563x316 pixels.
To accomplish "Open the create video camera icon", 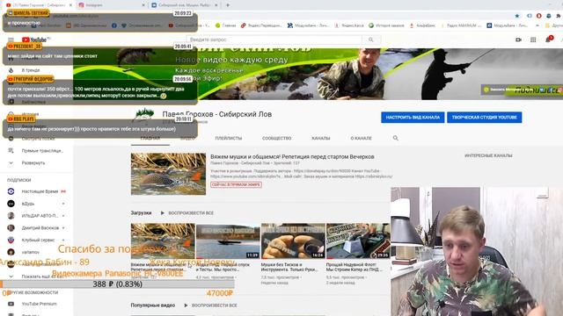I will click(x=518, y=39).
